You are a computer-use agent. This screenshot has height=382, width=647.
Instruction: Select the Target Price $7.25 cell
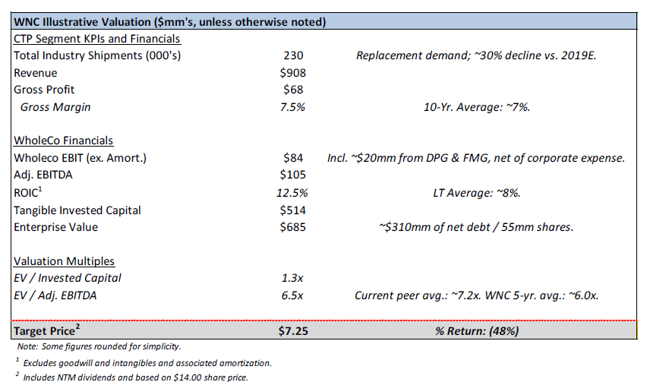[293, 331]
